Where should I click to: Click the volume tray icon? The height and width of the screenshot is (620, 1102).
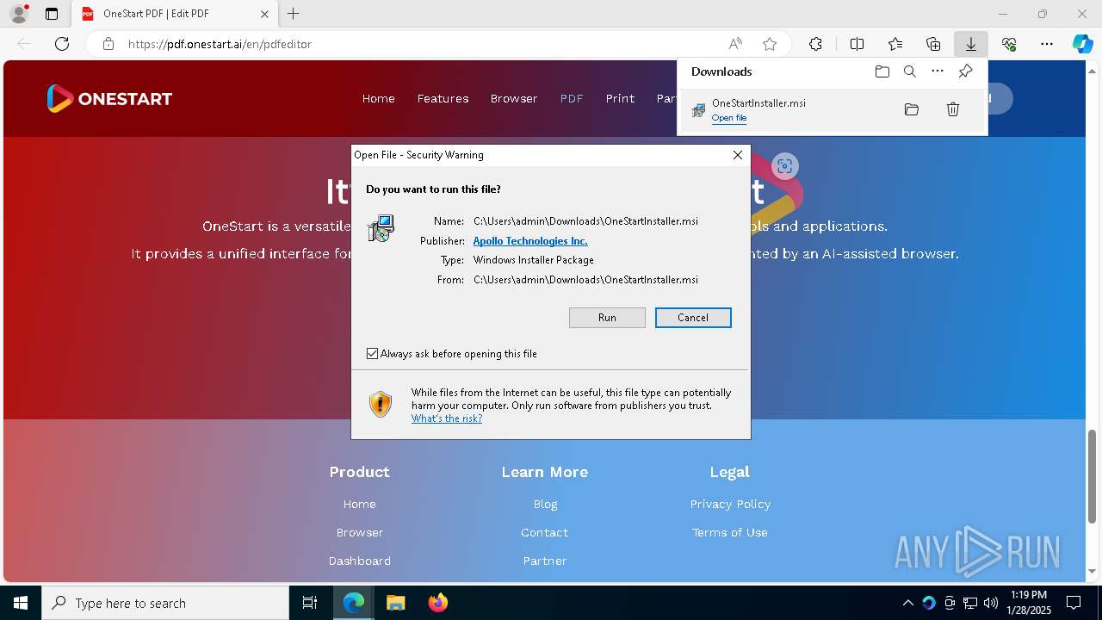coord(991,603)
